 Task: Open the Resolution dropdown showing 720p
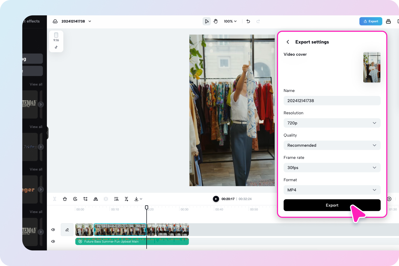pos(332,123)
